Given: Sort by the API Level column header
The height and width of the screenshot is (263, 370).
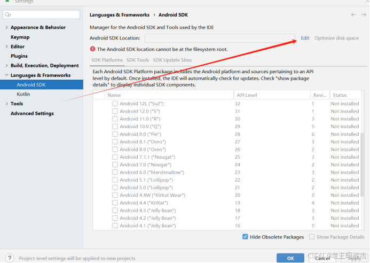Looking at the screenshot, I should (272, 95).
